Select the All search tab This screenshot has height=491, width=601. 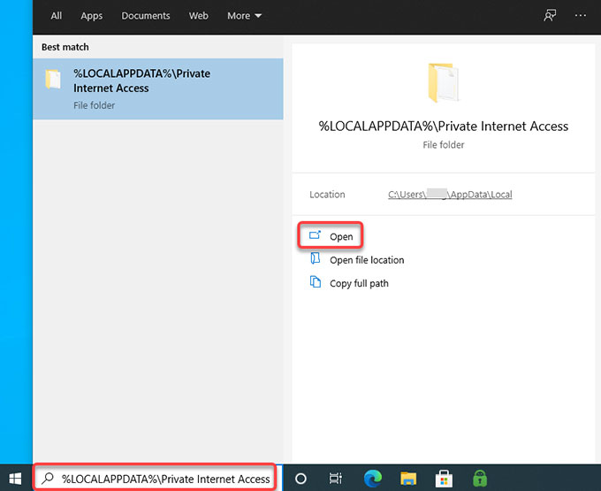(x=57, y=16)
